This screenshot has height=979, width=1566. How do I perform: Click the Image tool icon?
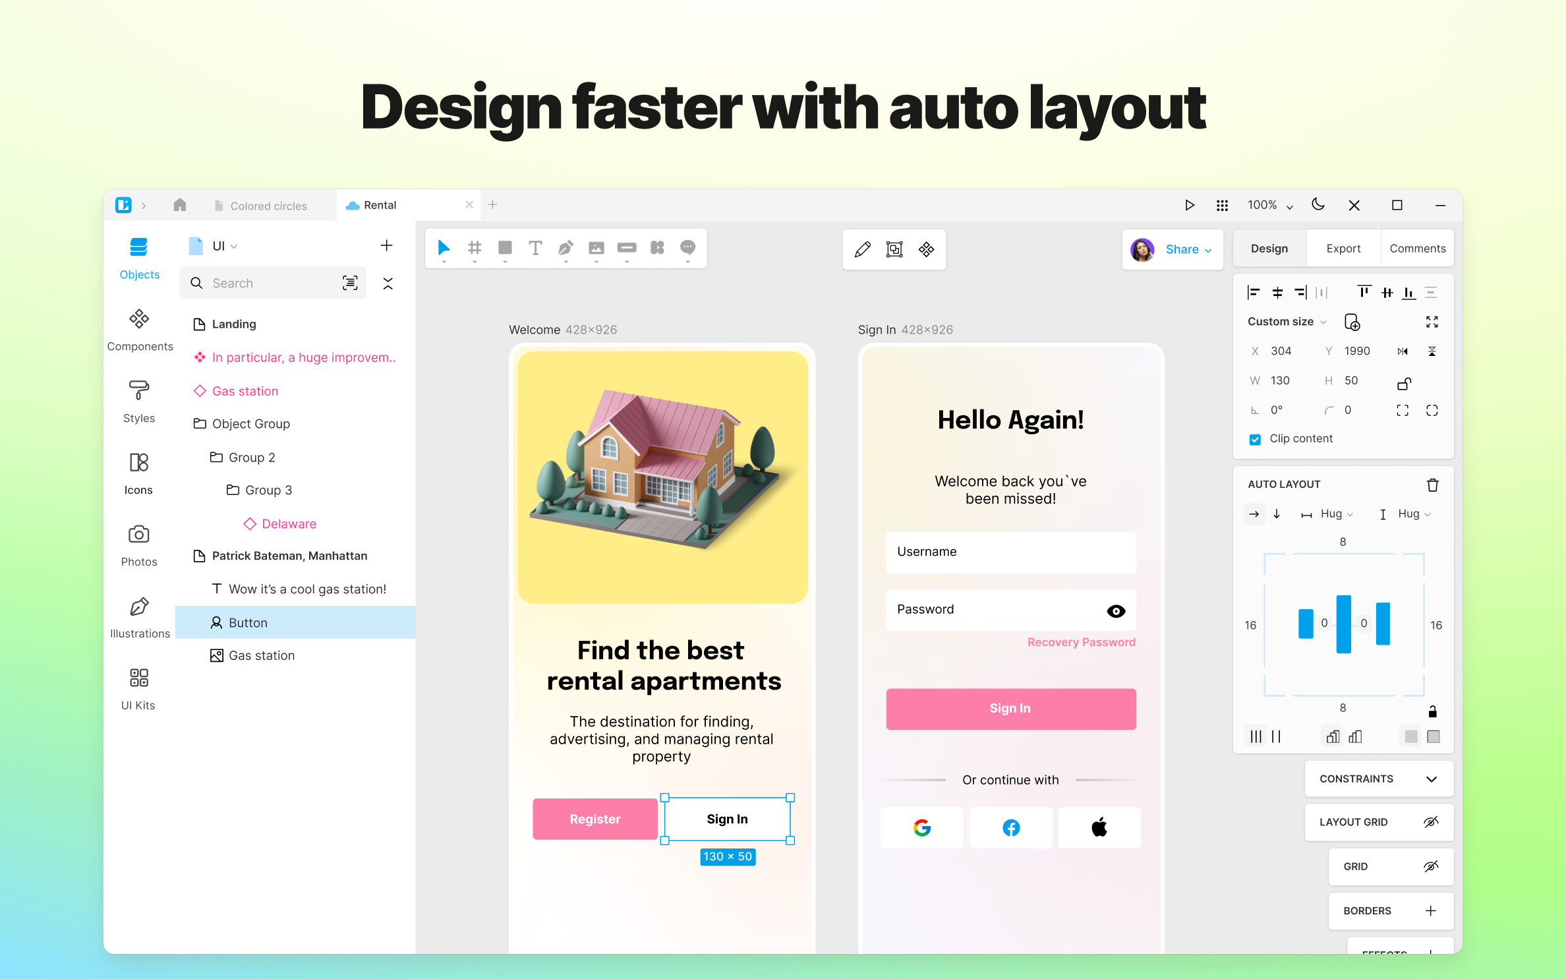(596, 248)
